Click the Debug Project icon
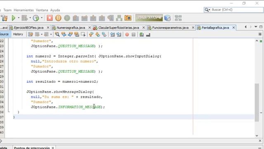This screenshot has width=264, height=149. click(x=25, y=18)
